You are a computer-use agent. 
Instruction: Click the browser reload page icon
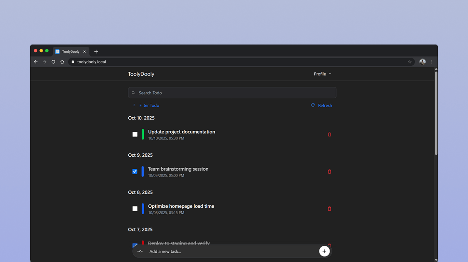click(x=53, y=62)
